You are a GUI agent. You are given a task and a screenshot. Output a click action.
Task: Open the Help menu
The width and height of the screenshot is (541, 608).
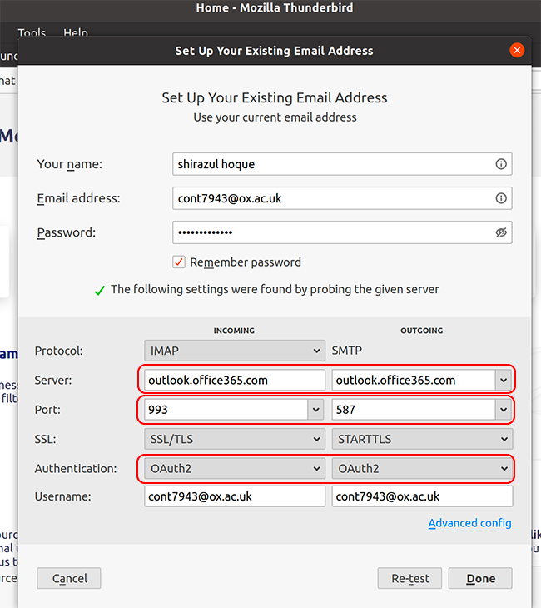click(x=76, y=33)
